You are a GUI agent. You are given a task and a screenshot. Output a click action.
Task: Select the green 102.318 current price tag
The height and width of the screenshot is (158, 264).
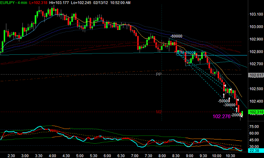[256, 112]
